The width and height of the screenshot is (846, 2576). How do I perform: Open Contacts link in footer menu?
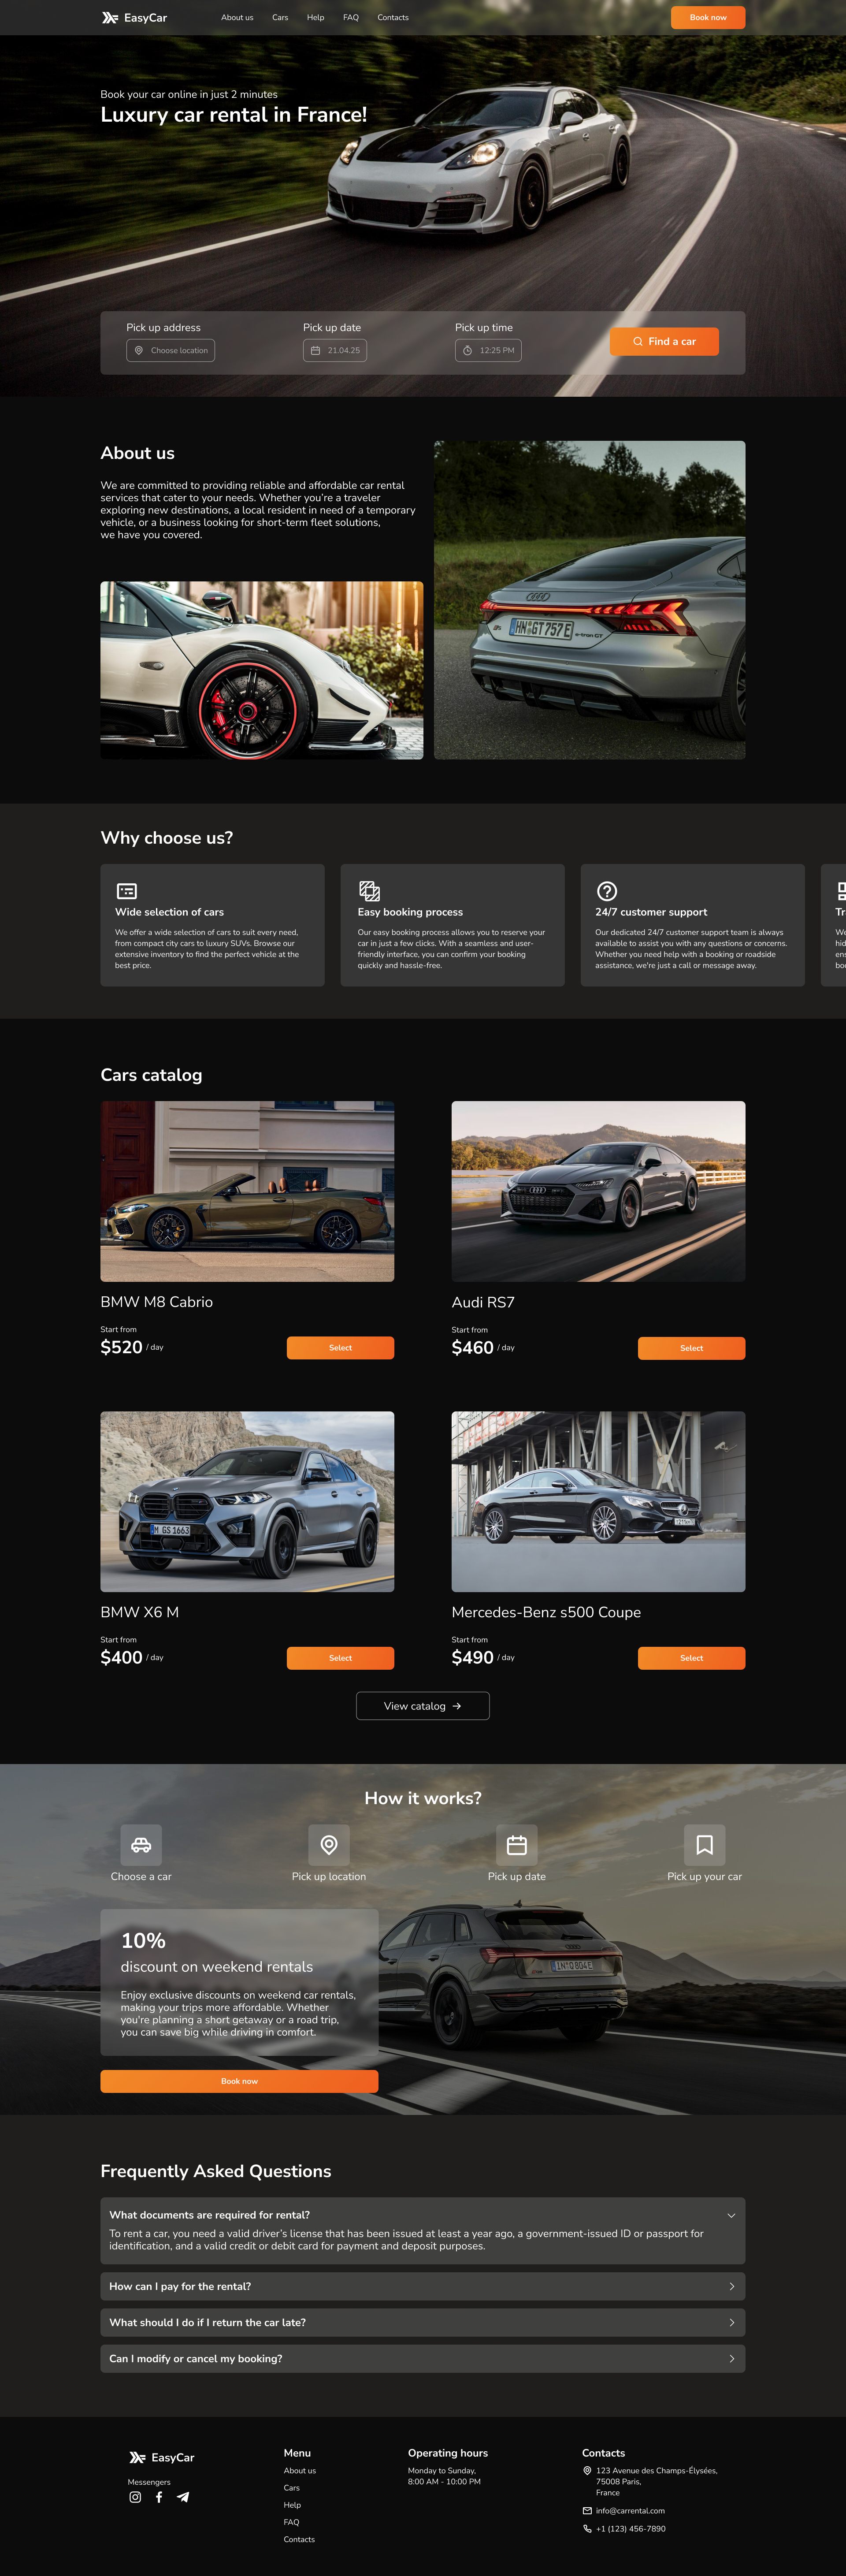299,2539
